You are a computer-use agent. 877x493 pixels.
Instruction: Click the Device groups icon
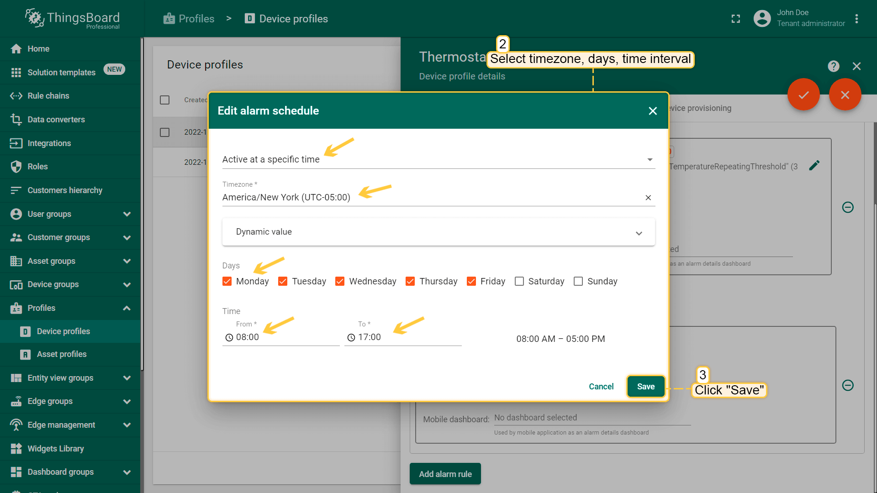(x=16, y=285)
